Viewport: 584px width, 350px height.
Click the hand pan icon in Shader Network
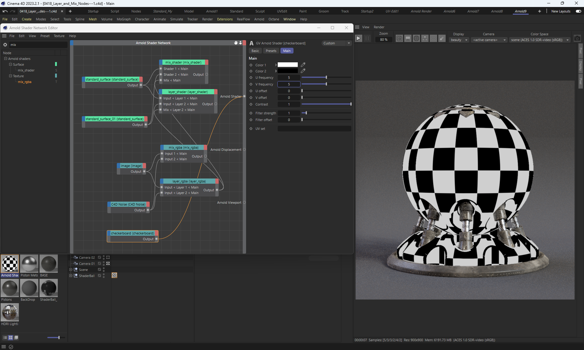[236, 43]
